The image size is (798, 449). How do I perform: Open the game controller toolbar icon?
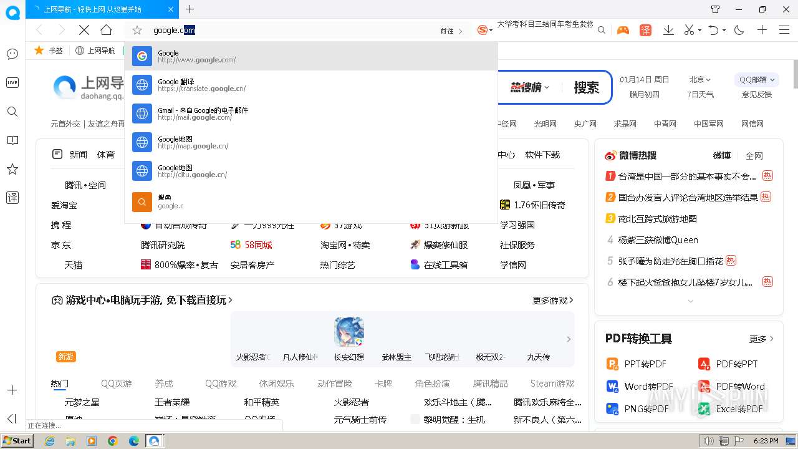click(623, 30)
